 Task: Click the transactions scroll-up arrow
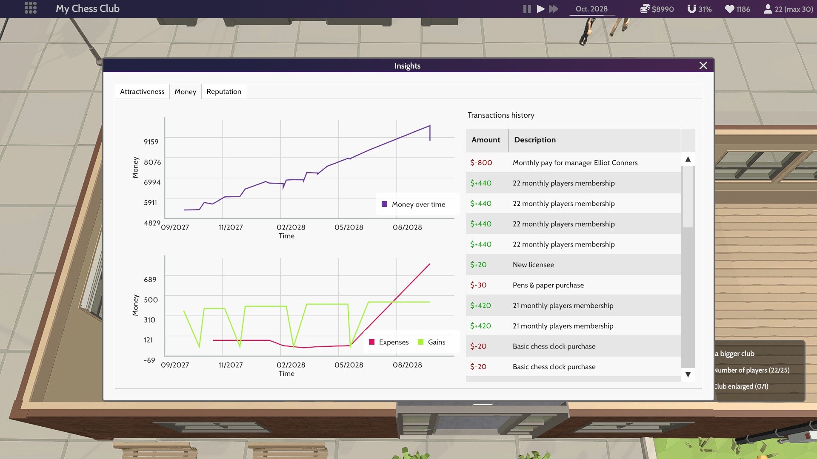[x=688, y=159]
